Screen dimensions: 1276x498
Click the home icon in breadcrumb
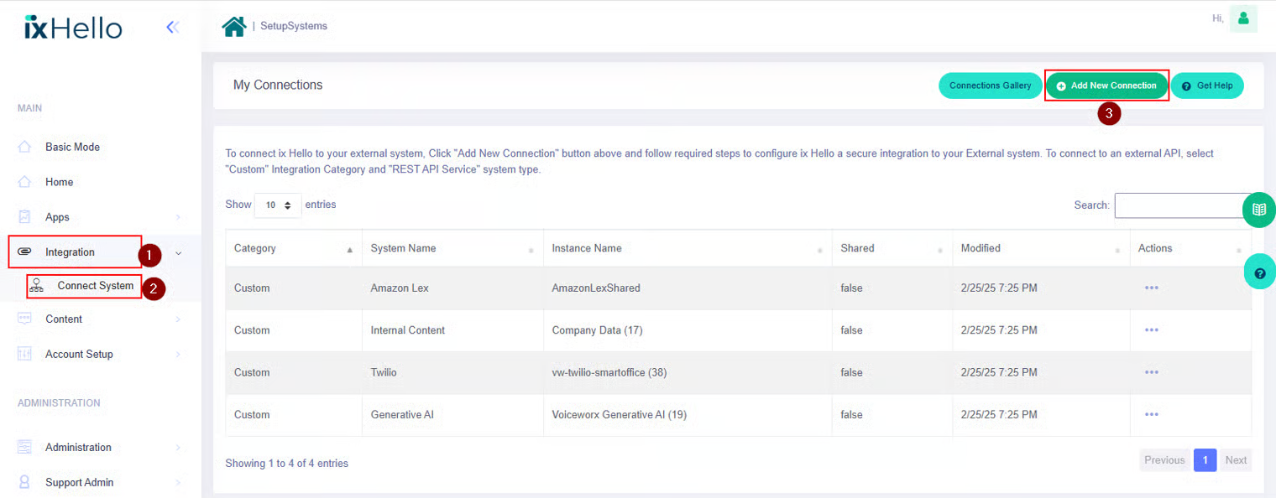[x=233, y=26]
